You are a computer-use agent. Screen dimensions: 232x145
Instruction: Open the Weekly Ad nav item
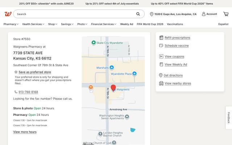click(127, 24)
